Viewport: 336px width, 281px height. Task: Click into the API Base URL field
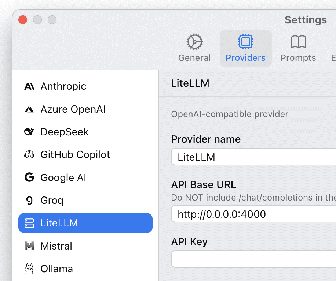tap(254, 214)
